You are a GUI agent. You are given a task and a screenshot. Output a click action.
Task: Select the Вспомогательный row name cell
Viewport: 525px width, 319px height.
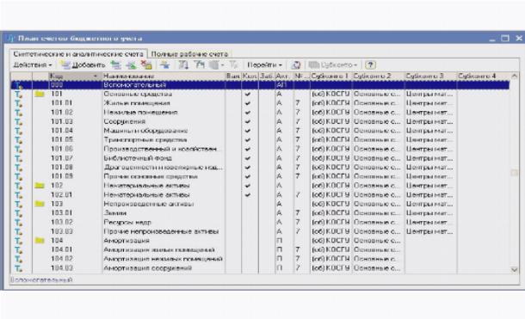164,85
